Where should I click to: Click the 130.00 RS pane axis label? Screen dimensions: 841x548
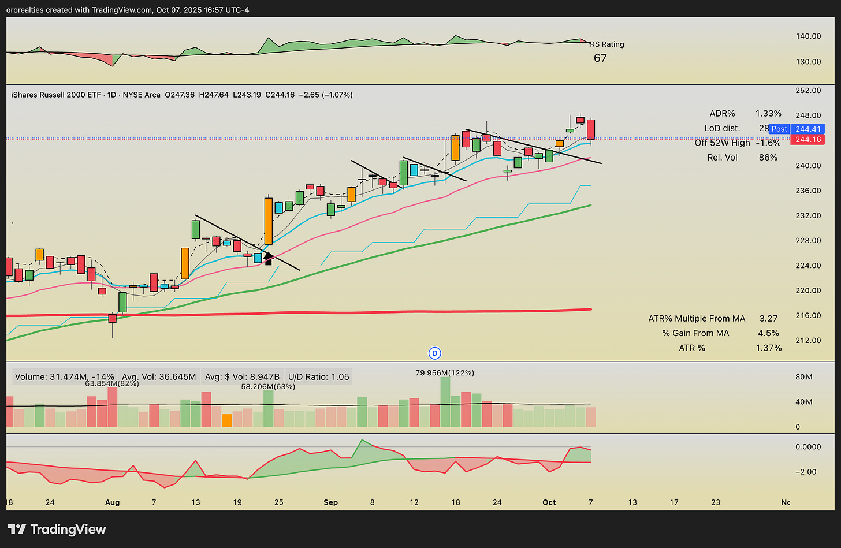809,62
